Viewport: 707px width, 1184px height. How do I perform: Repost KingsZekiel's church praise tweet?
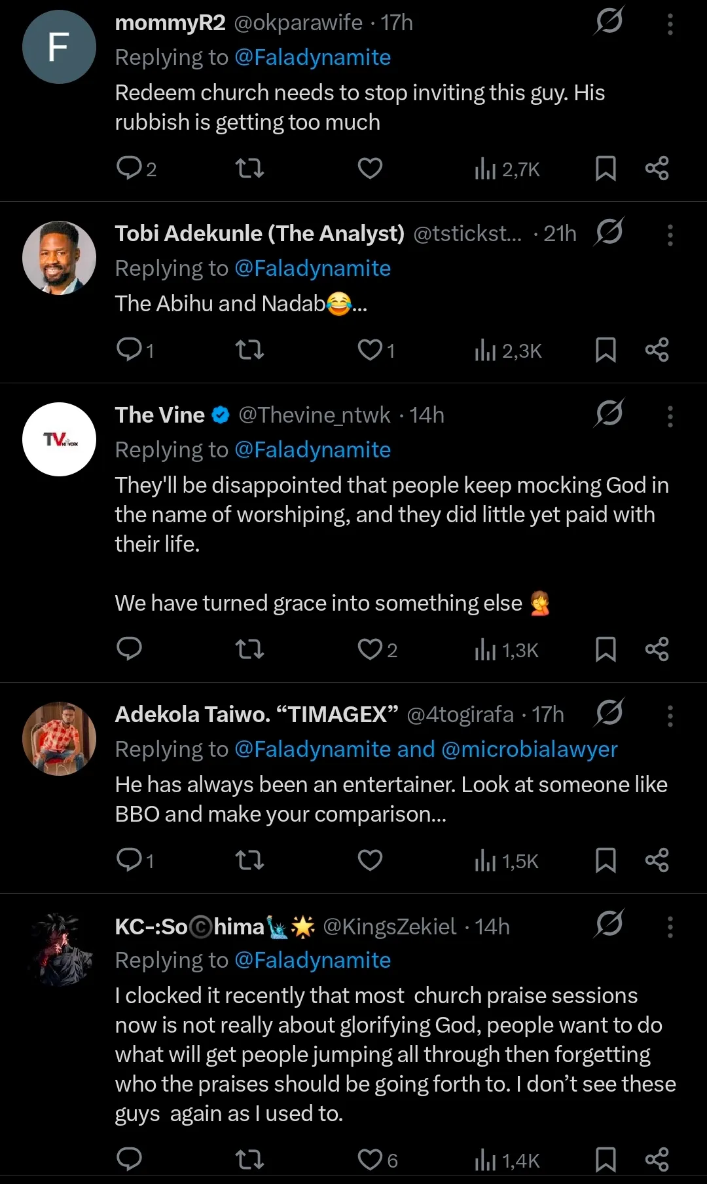[249, 1159]
